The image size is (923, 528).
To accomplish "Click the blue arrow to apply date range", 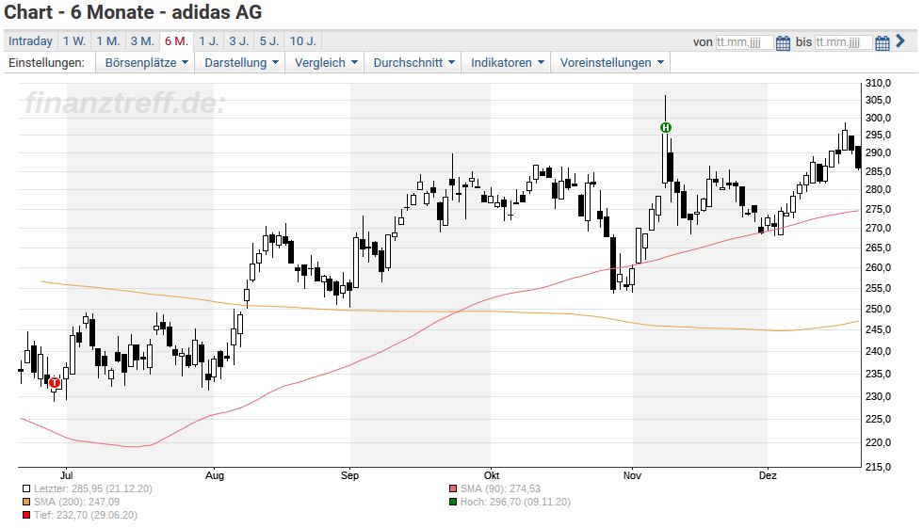I will pos(900,41).
